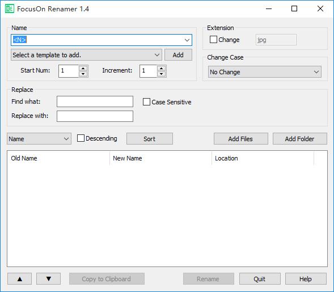334x292 pixels.
Task: Increase the Start Num value with its up spinner
Action: [x=83, y=69]
